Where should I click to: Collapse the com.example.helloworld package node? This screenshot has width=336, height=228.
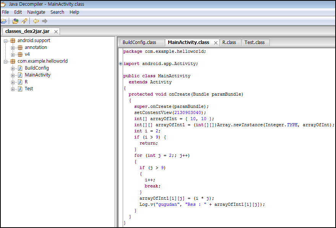pos(6,62)
